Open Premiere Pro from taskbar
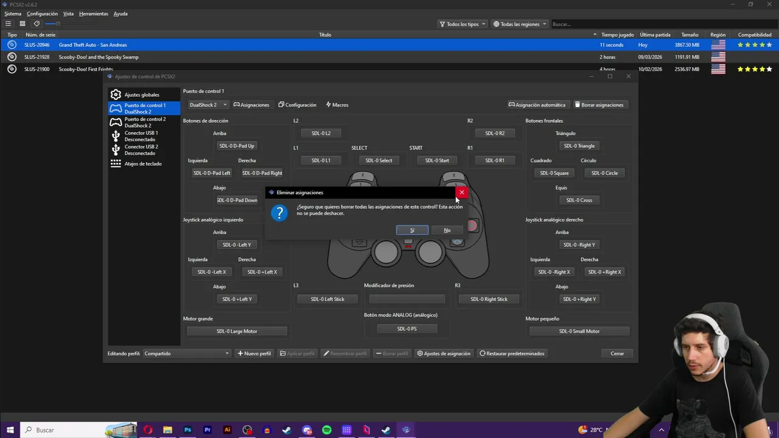The image size is (779, 438). (208, 430)
